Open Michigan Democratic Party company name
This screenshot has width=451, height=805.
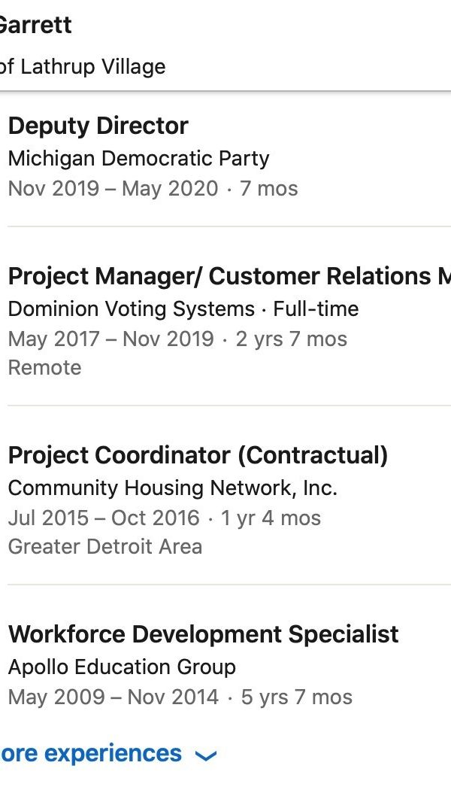click(x=138, y=159)
